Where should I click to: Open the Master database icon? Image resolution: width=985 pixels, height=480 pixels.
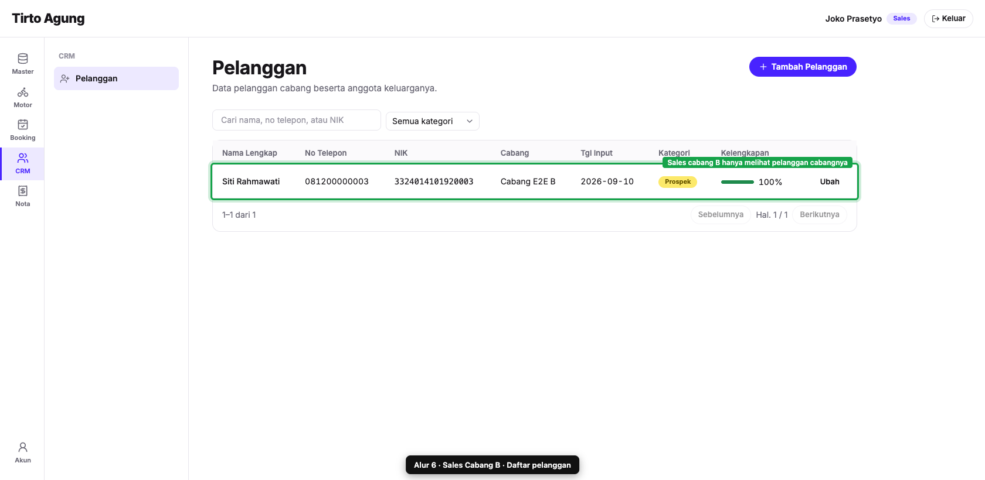point(23,59)
